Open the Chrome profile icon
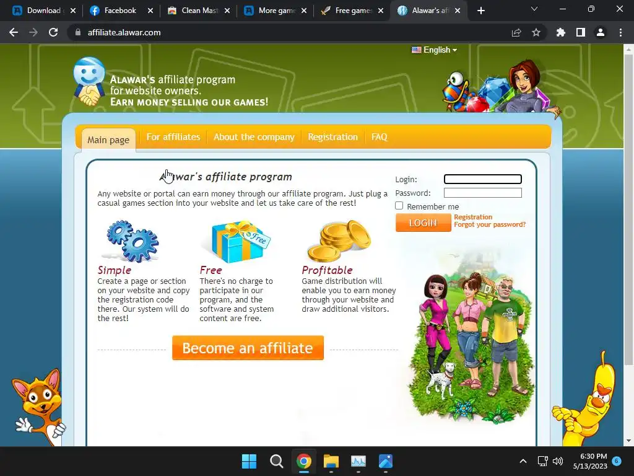The height and width of the screenshot is (476, 634). pyautogui.click(x=601, y=32)
